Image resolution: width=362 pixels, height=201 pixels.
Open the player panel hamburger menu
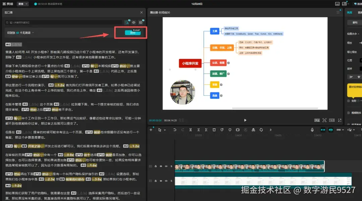[x=338, y=12]
